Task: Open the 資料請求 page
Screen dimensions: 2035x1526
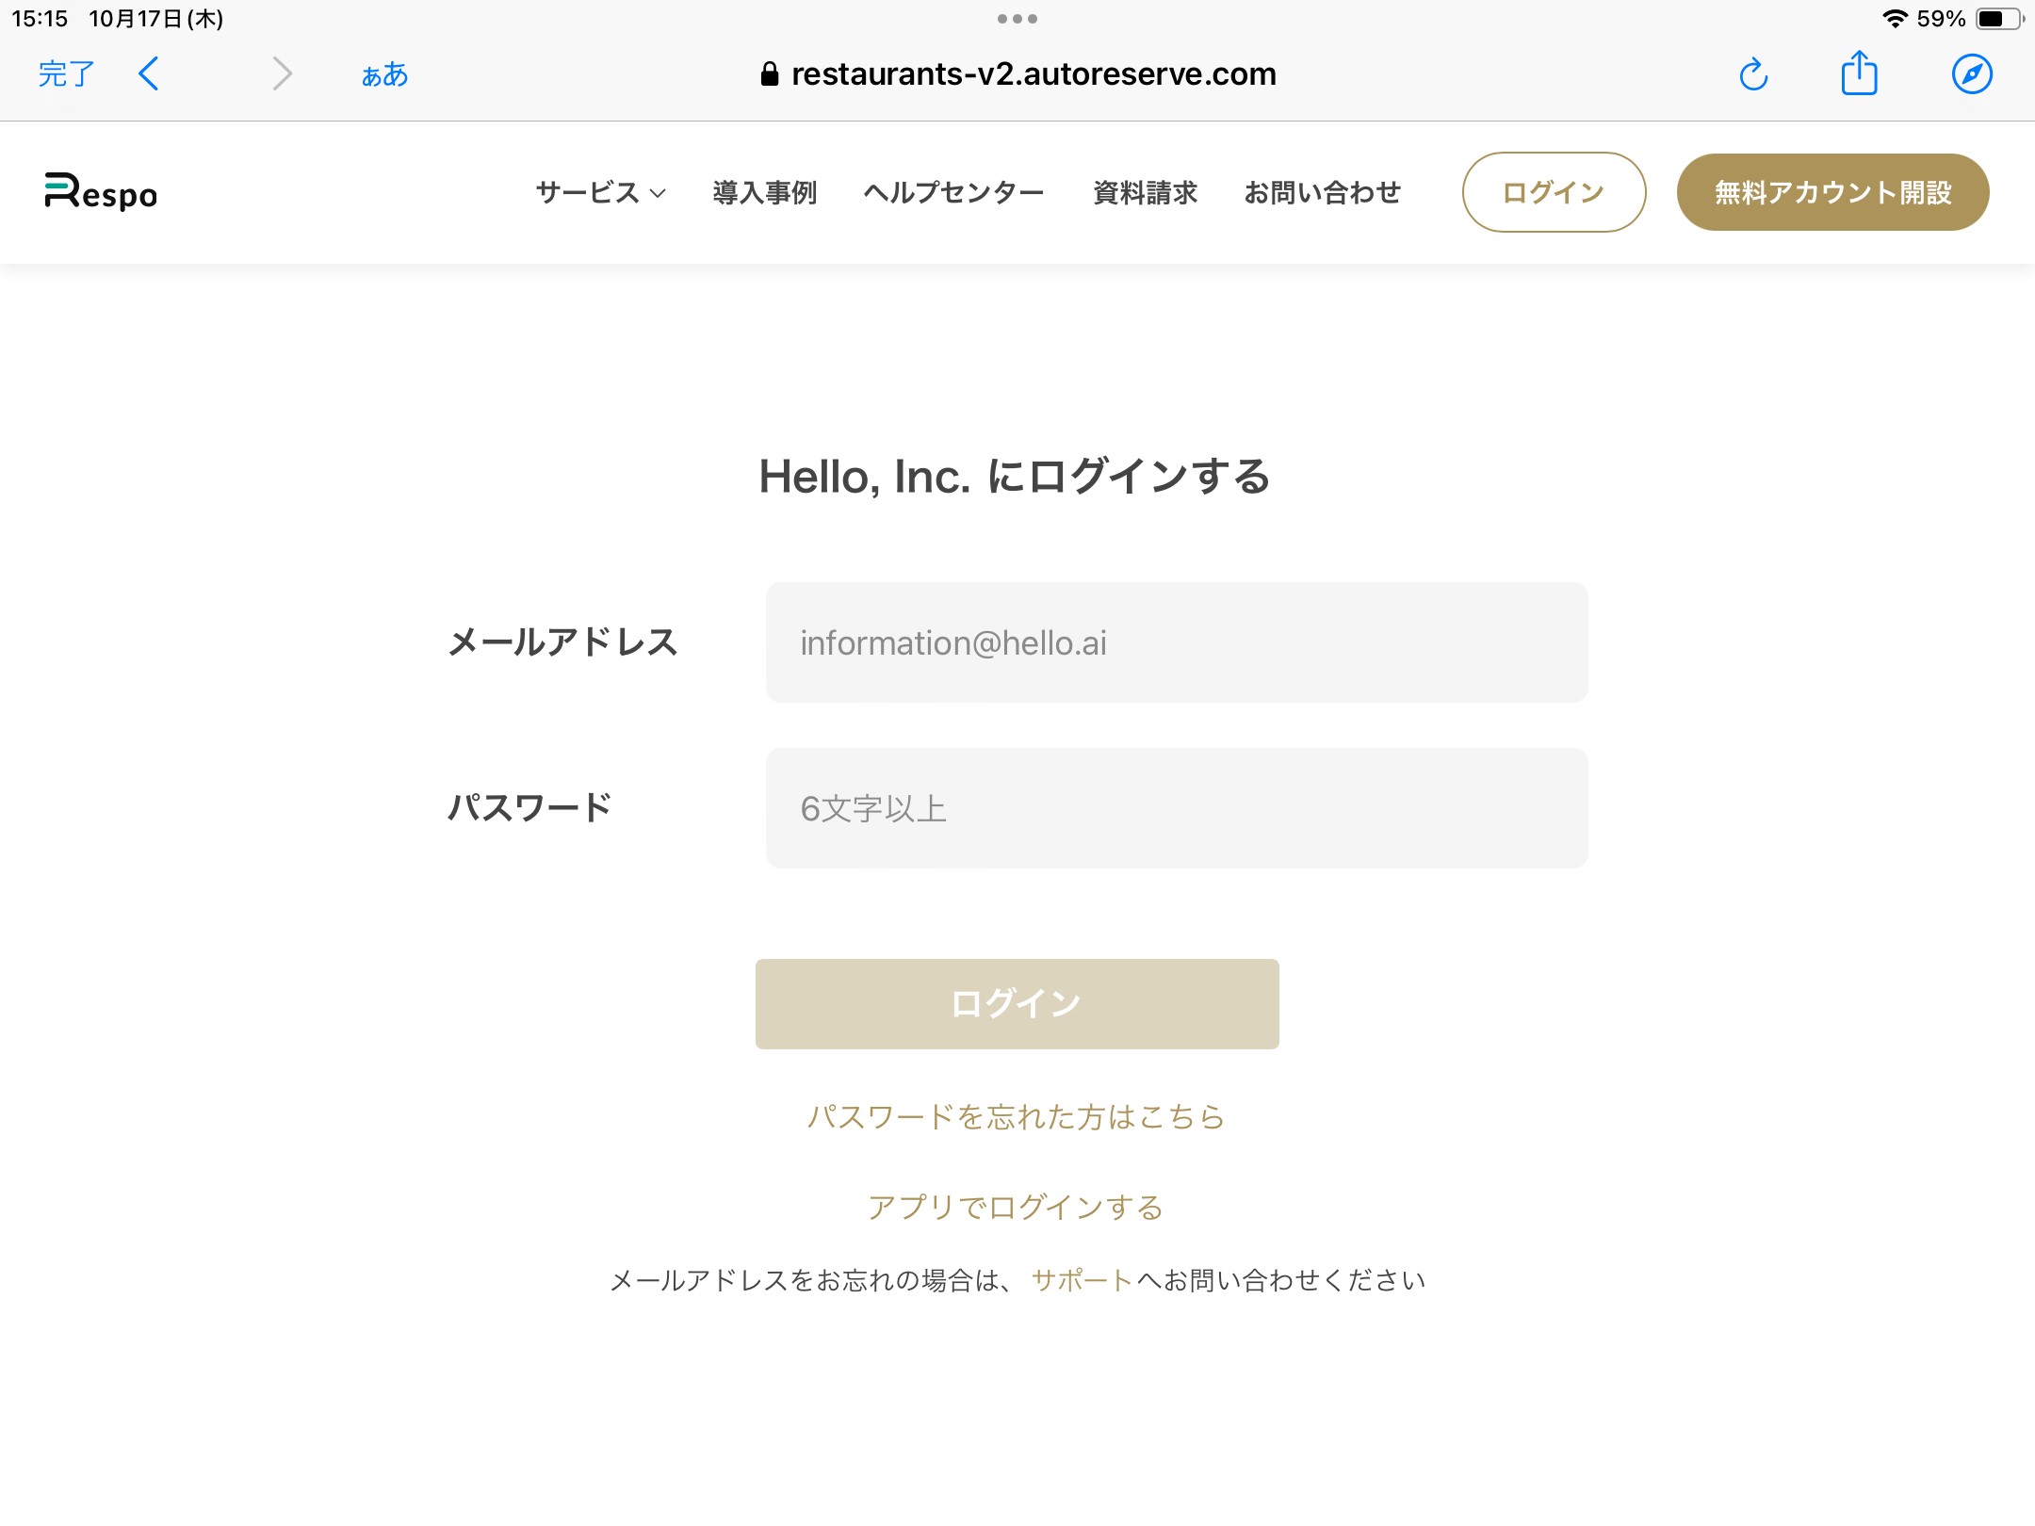Action: click(x=1145, y=192)
